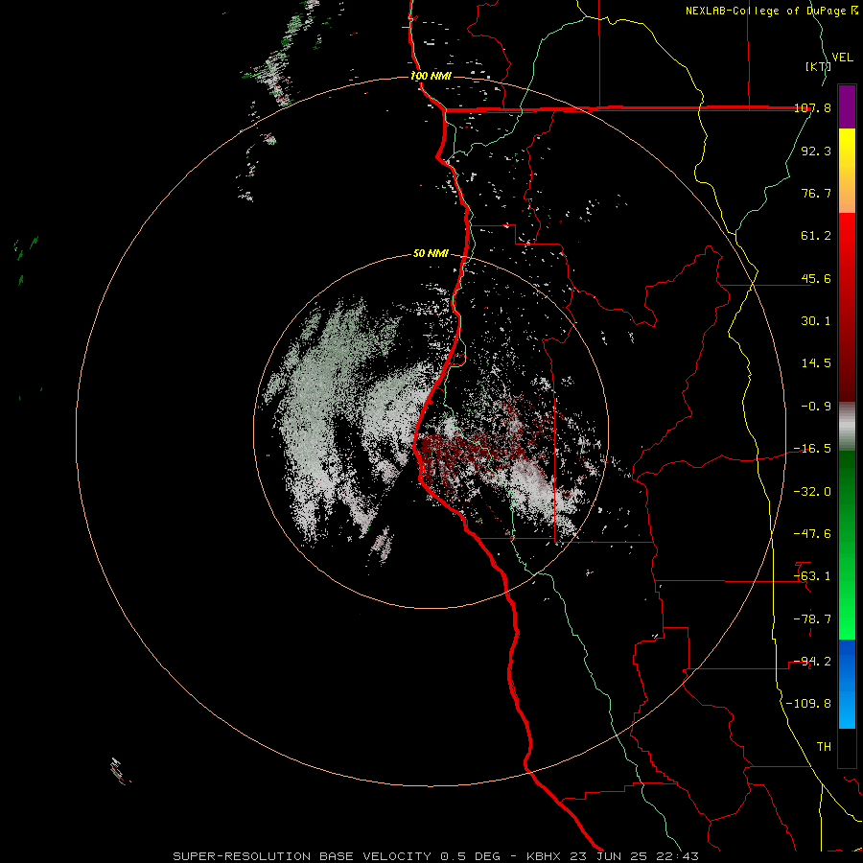Image resolution: width=863 pixels, height=863 pixels.
Task: Click the TH legend label
Action: [x=824, y=747]
